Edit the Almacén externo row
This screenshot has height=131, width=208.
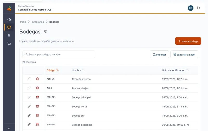[x=29, y=79]
